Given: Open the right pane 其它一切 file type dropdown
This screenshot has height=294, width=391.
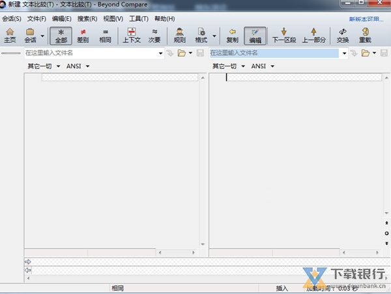Looking at the screenshot, I should [229, 66].
